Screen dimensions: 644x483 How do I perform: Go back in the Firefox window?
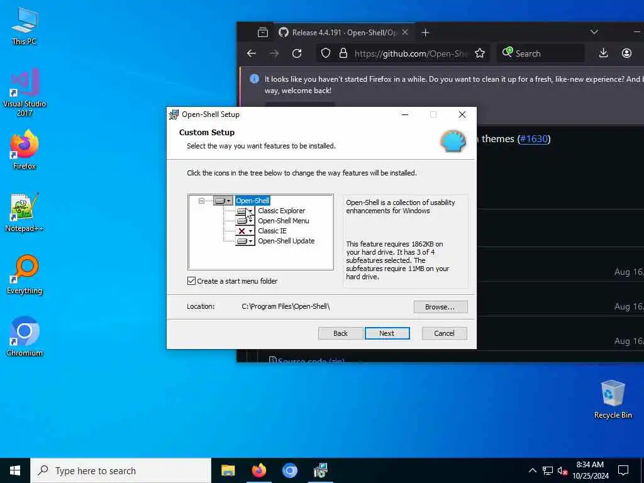point(252,53)
